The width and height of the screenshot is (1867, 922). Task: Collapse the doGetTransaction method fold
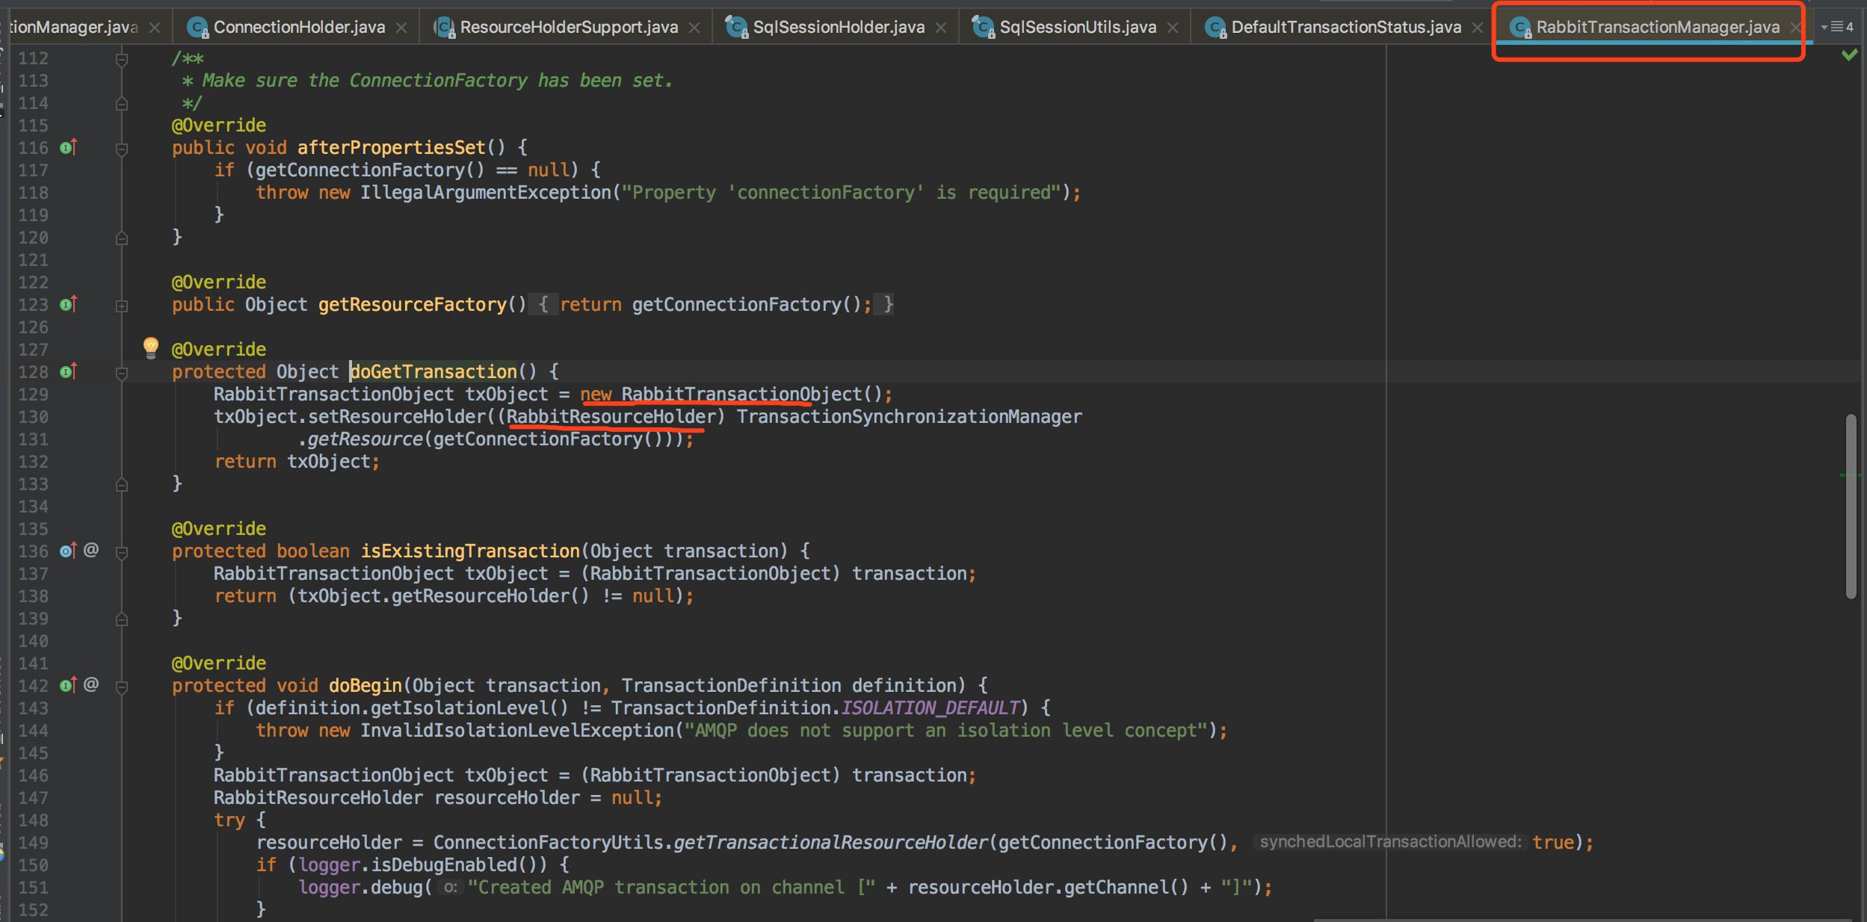click(122, 373)
